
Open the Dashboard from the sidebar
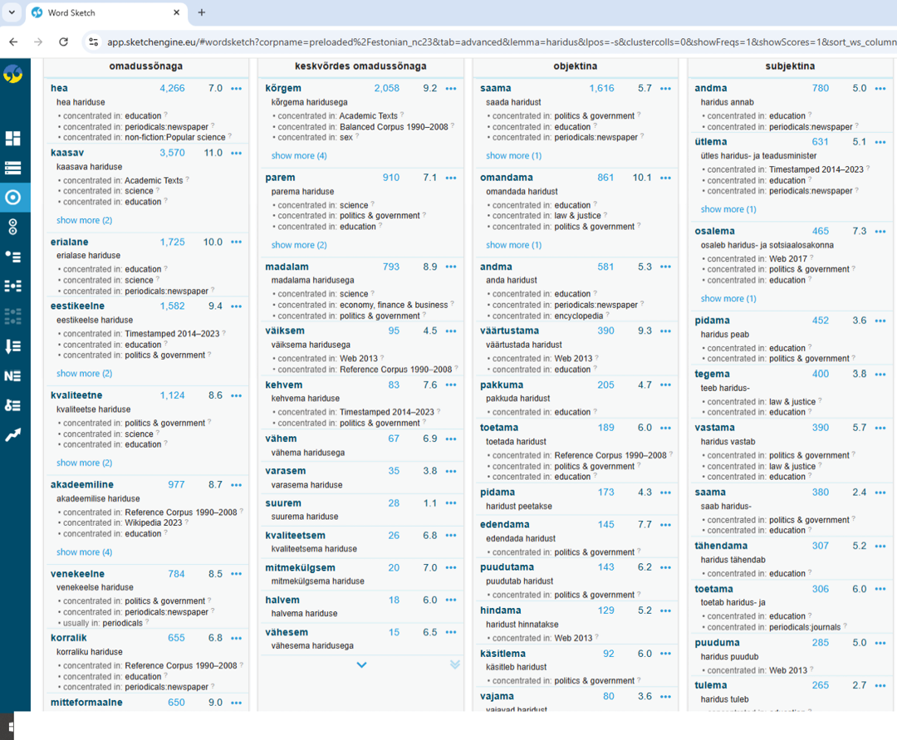pyautogui.click(x=12, y=138)
